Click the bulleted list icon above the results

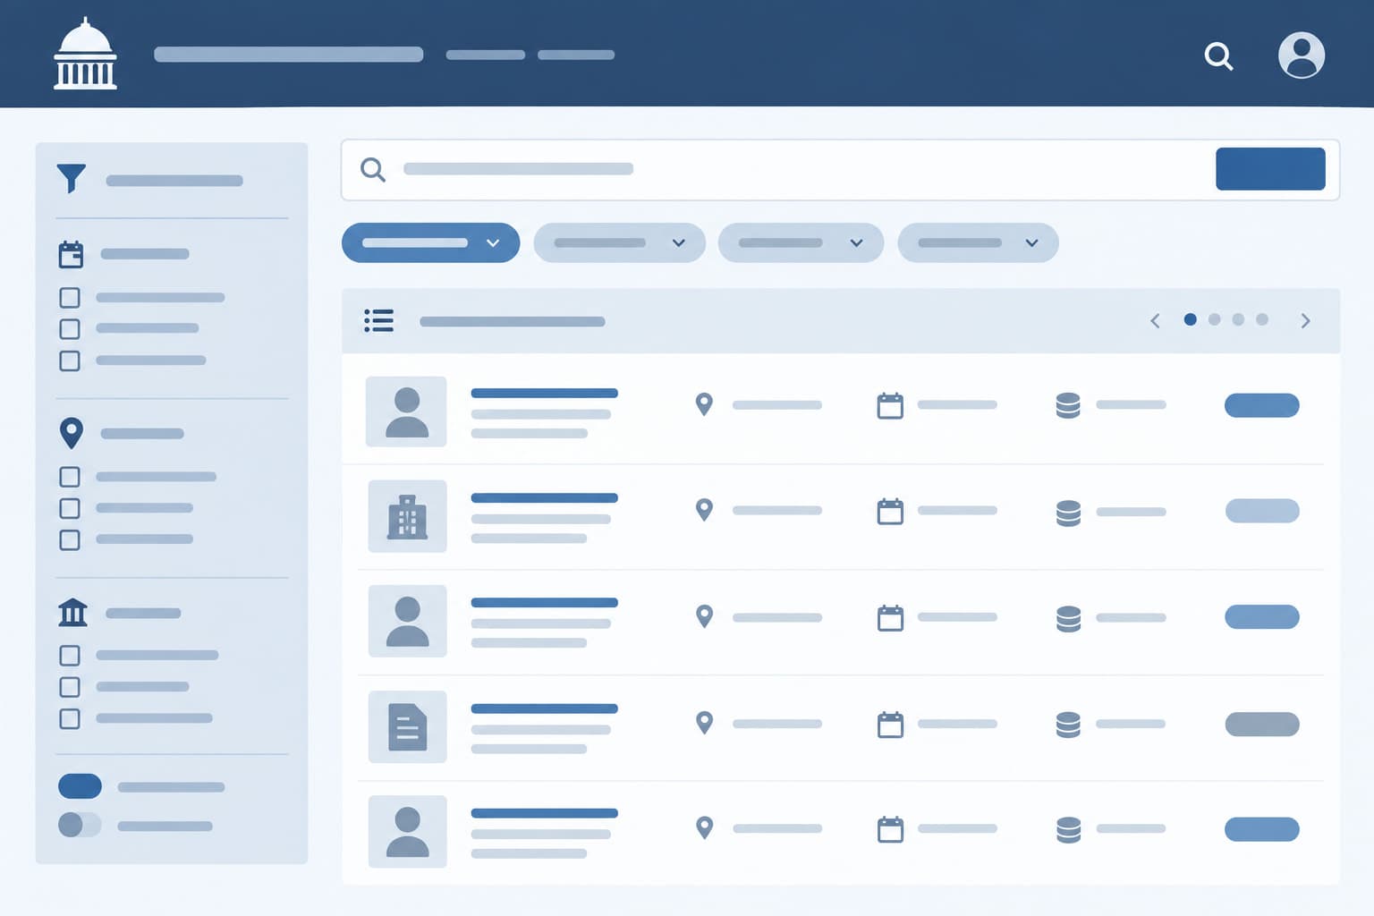[379, 320]
